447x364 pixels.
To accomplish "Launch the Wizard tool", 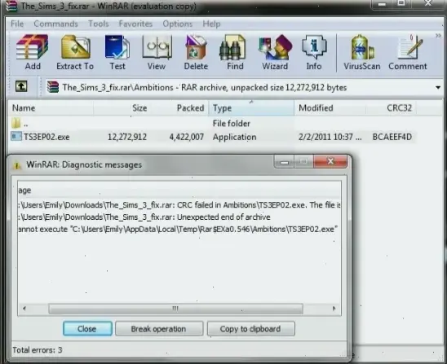I will pyautogui.click(x=275, y=53).
